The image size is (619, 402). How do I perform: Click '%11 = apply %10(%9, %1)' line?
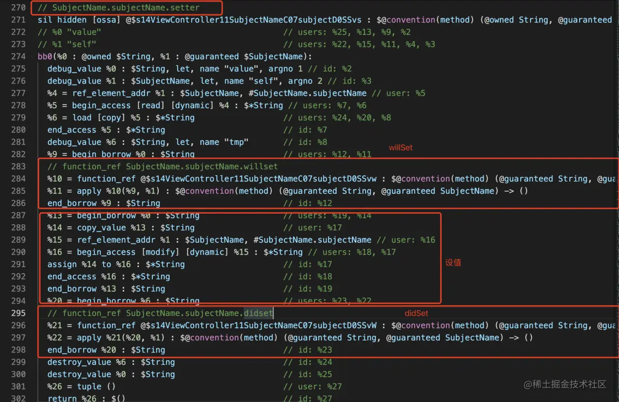(x=288, y=191)
